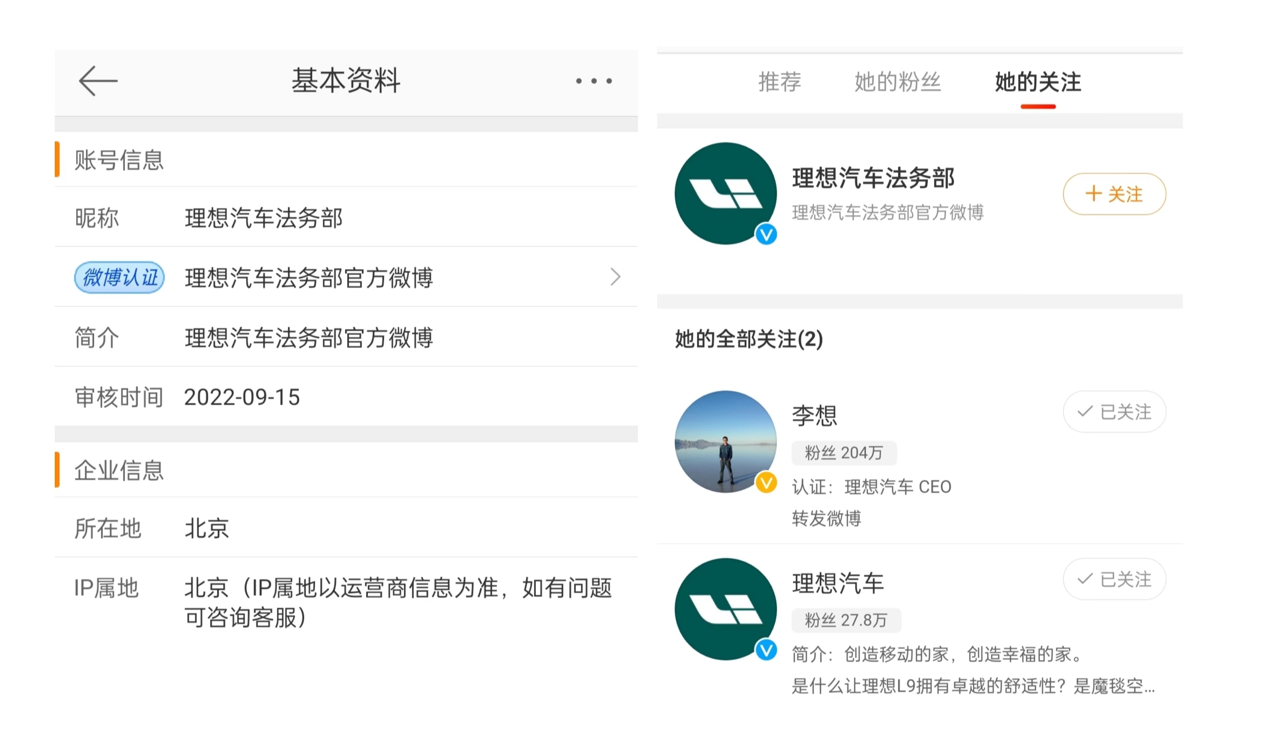Tap 理想汽车's 粉丝 27.8万 follower count
The height and width of the screenshot is (735, 1274).
click(x=846, y=621)
